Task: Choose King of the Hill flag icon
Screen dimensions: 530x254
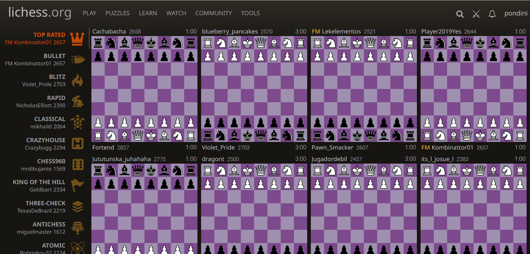Action: pos(77,186)
